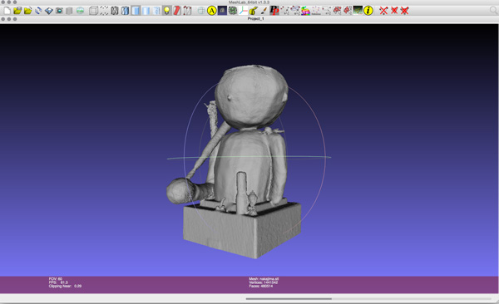Click the colored XYZ axis tool icon

pyautogui.click(x=243, y=11)
